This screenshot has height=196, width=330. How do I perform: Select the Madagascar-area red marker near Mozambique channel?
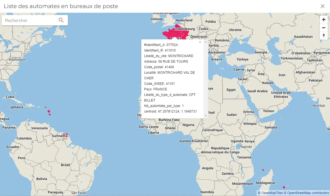tap(263, 170)
